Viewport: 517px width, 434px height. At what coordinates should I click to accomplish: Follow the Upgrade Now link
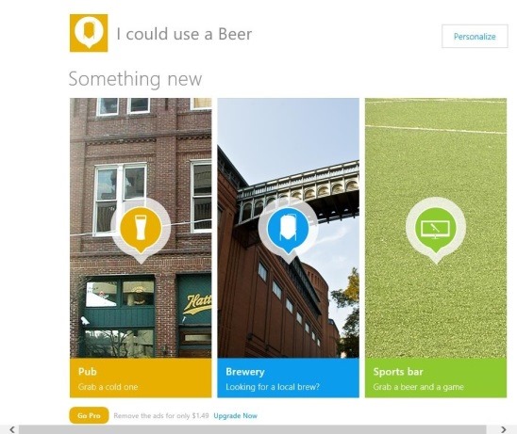pos(236,415)
